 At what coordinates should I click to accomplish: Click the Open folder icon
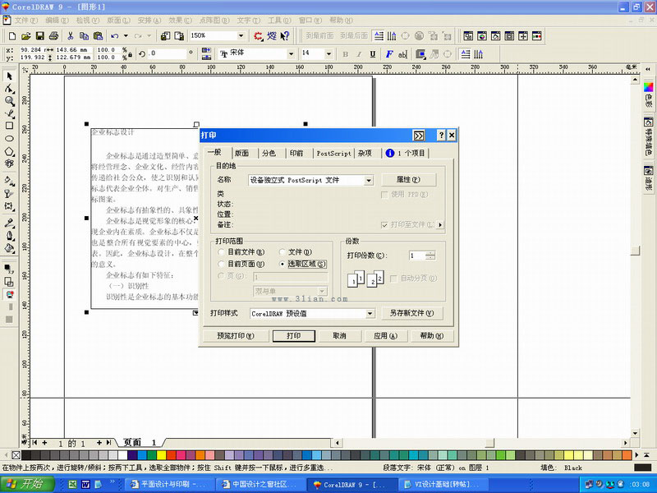(x=26, y=36)
